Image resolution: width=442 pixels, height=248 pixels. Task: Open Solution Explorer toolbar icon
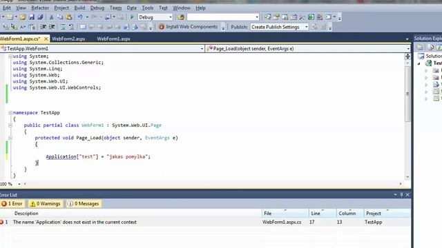267,17
